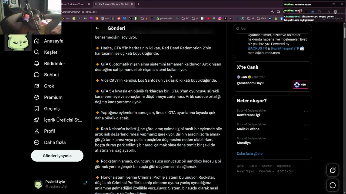Viewport: 346px width, 194px height.
Task: Open the Notion 'can' bookmark
Action: coord(105,19)
